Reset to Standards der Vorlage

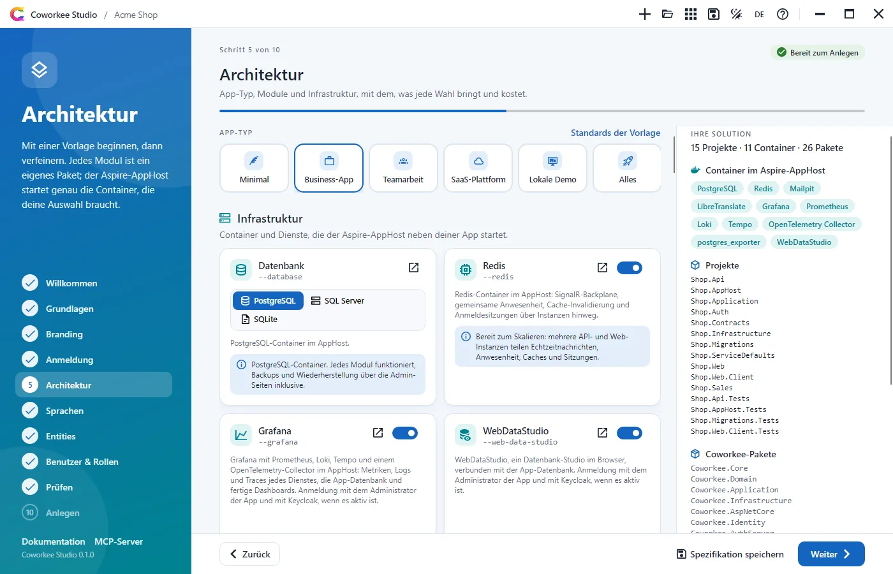pos(616,133)
